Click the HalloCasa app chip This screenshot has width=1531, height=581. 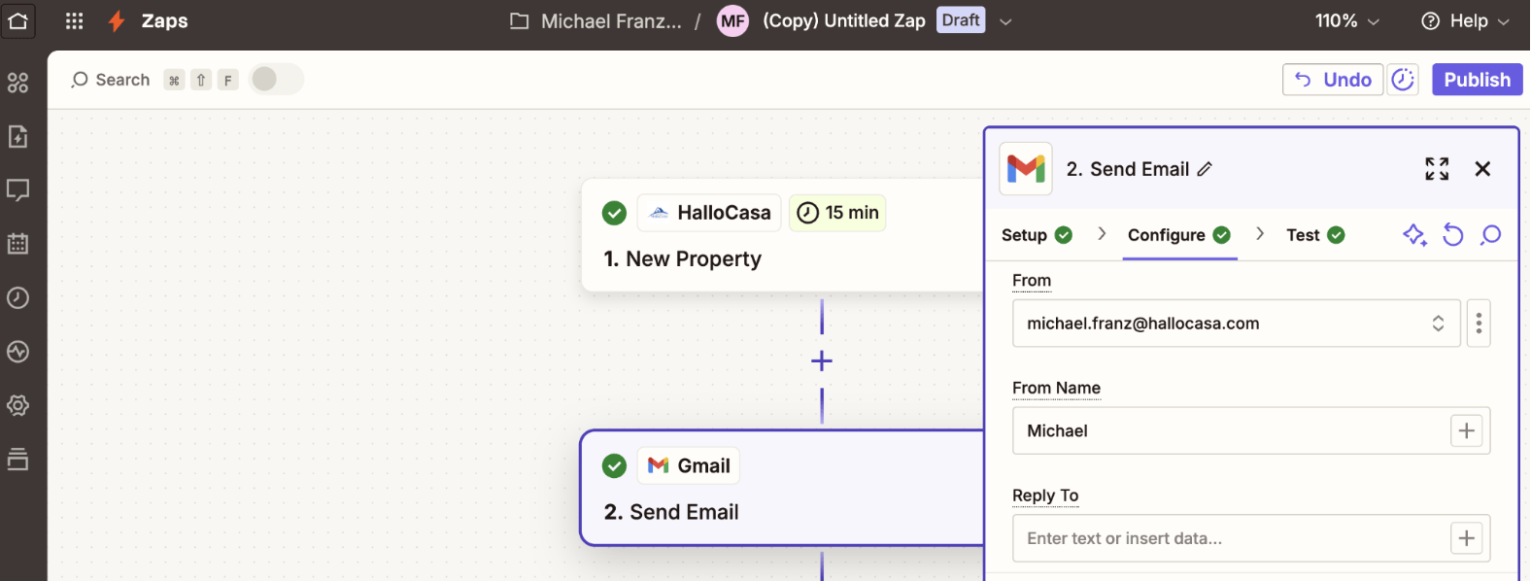[x=709, y=213]
